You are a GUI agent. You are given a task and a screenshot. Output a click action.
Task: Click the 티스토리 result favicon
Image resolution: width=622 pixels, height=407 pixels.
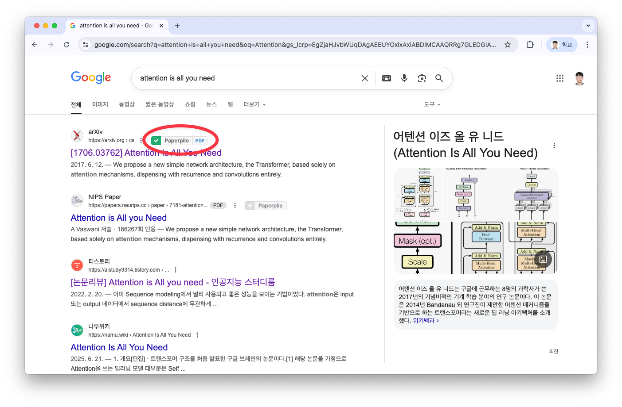pos(77,265)
